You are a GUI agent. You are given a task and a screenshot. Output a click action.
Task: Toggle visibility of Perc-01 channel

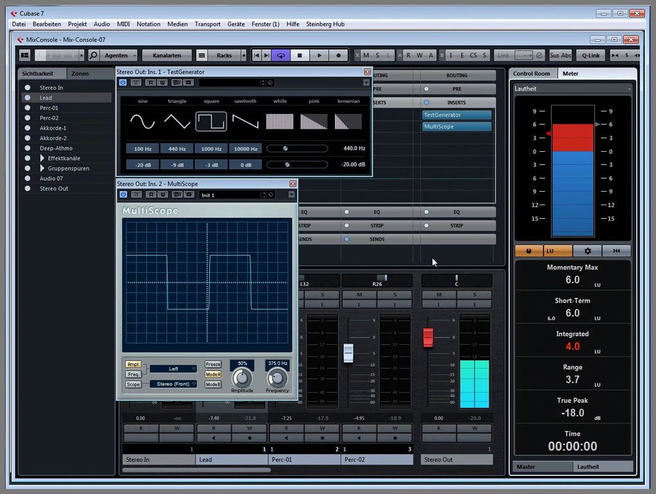coord(28,108)
